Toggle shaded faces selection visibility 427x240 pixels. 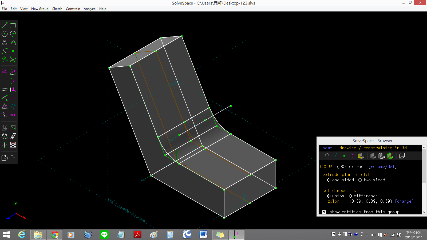pos(361,156)
